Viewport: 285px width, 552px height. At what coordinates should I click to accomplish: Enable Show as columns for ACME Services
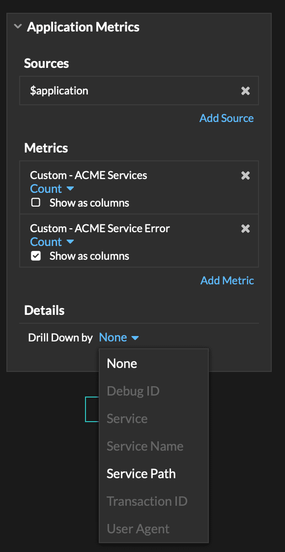[x=35, y=202]
